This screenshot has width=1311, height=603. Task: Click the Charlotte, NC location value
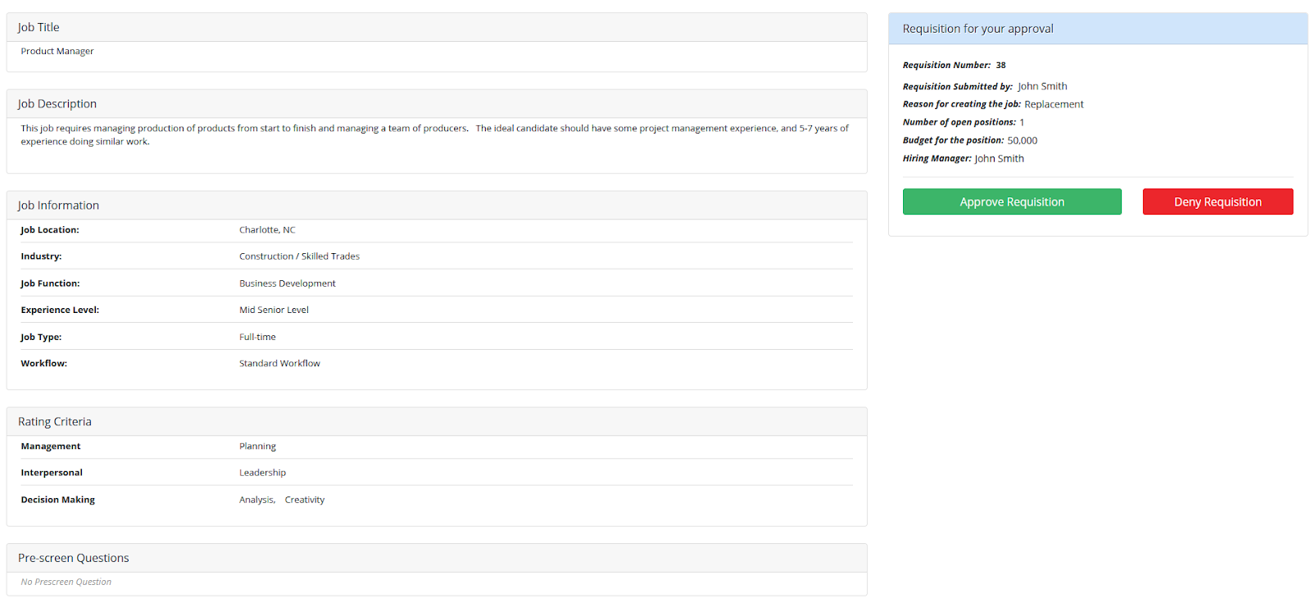pos(267,230)
